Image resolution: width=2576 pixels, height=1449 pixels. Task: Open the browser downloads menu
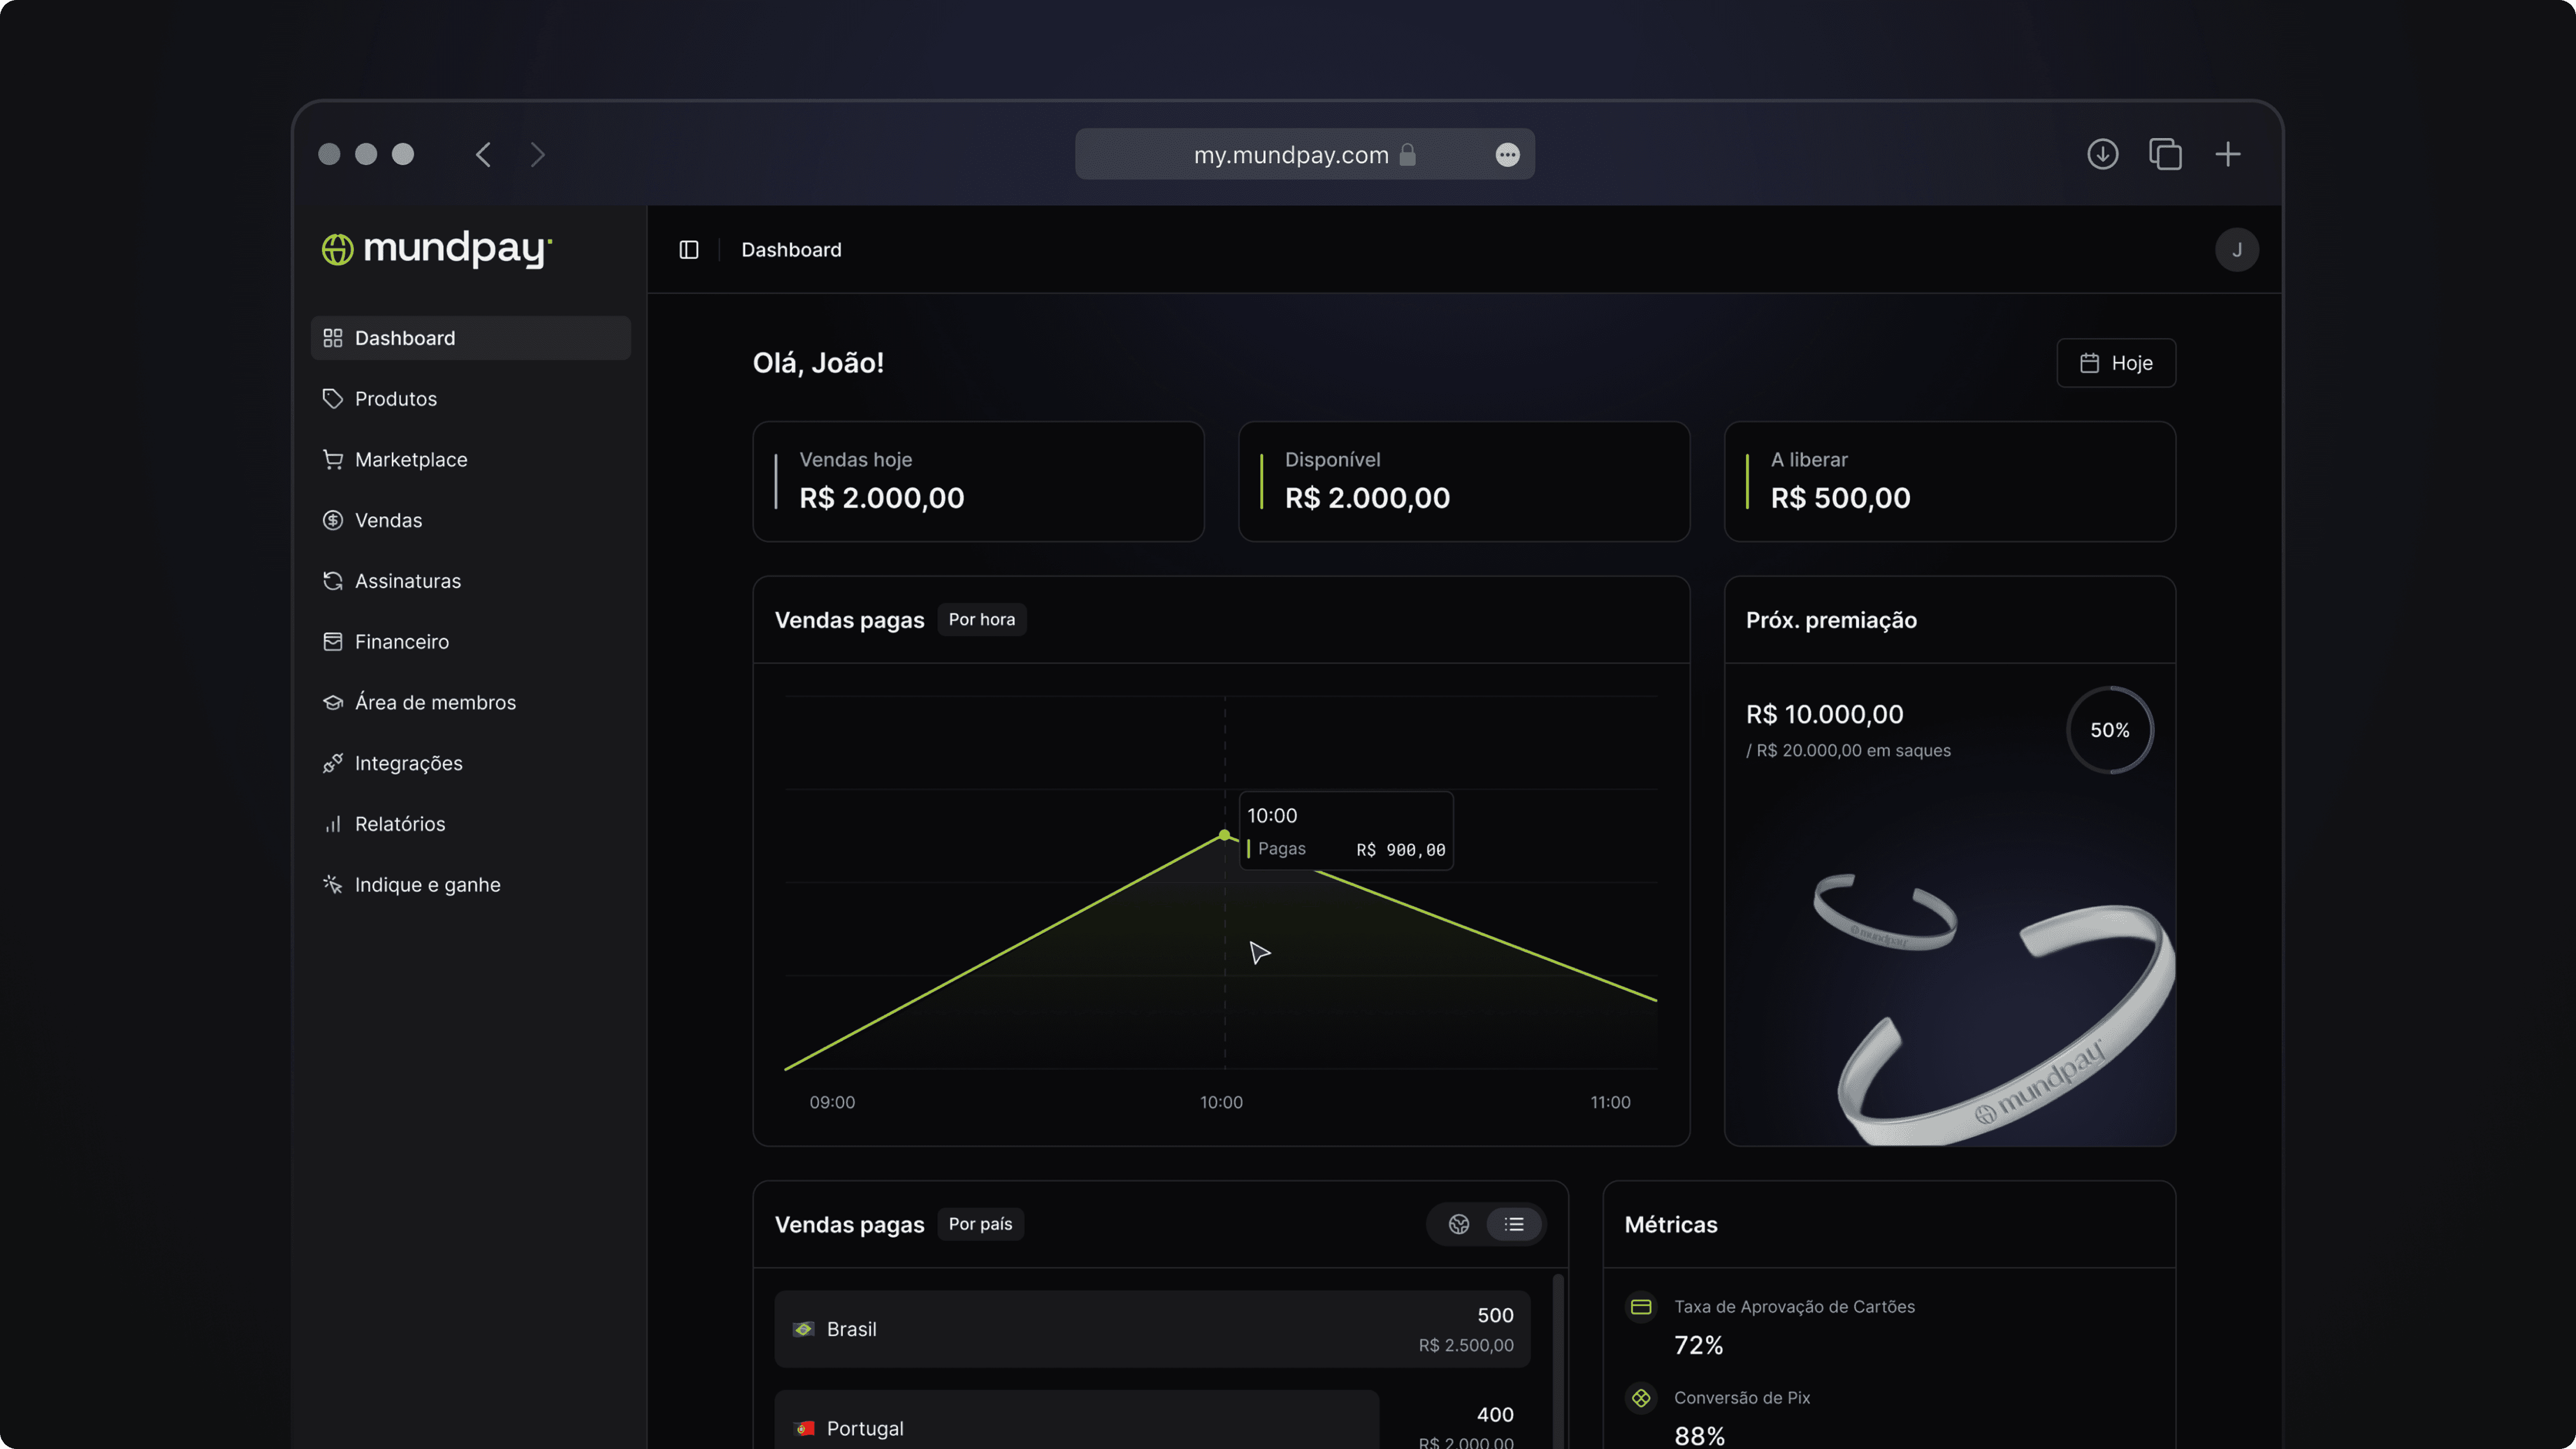coord(2102,154)
